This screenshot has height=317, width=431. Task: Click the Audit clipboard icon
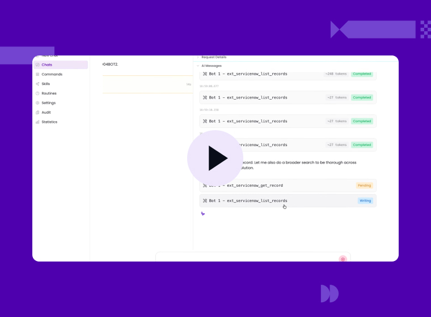point(37,112)
